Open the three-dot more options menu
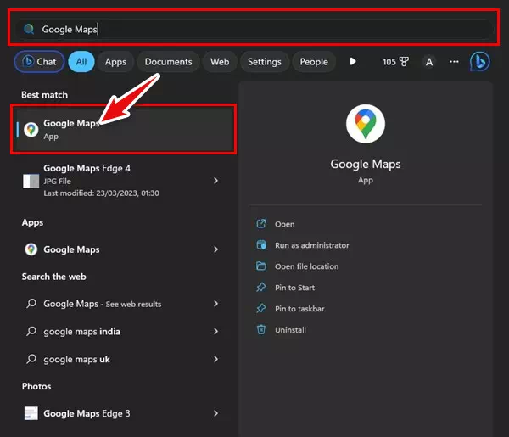509x437 pixels. [x=454, y=61]
